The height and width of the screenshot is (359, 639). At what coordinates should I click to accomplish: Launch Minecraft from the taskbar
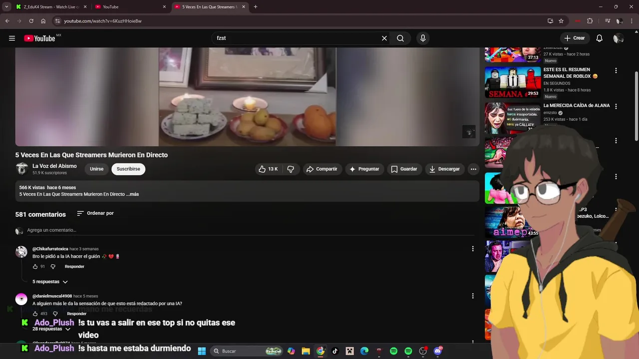tap(350, 351)
